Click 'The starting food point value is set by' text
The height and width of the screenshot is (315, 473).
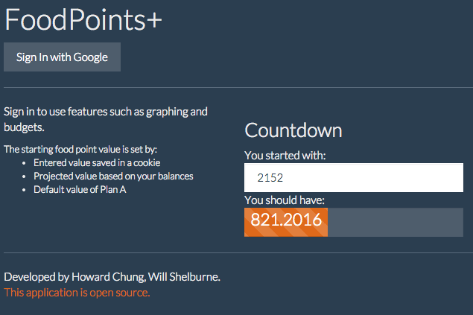[80, 150]
